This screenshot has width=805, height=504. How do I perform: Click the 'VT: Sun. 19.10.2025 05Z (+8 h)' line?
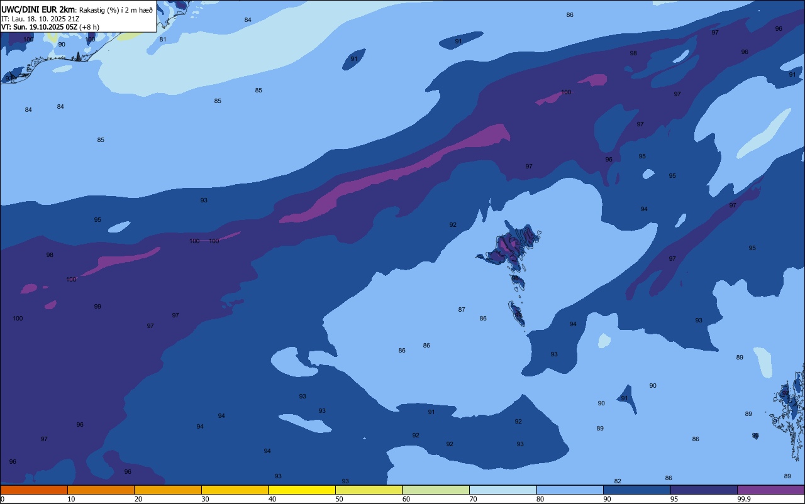click(x=50, y=26)
